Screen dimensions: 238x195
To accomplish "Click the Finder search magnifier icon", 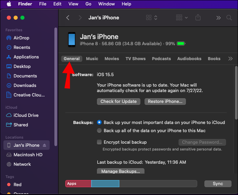I will click(229, 18).
